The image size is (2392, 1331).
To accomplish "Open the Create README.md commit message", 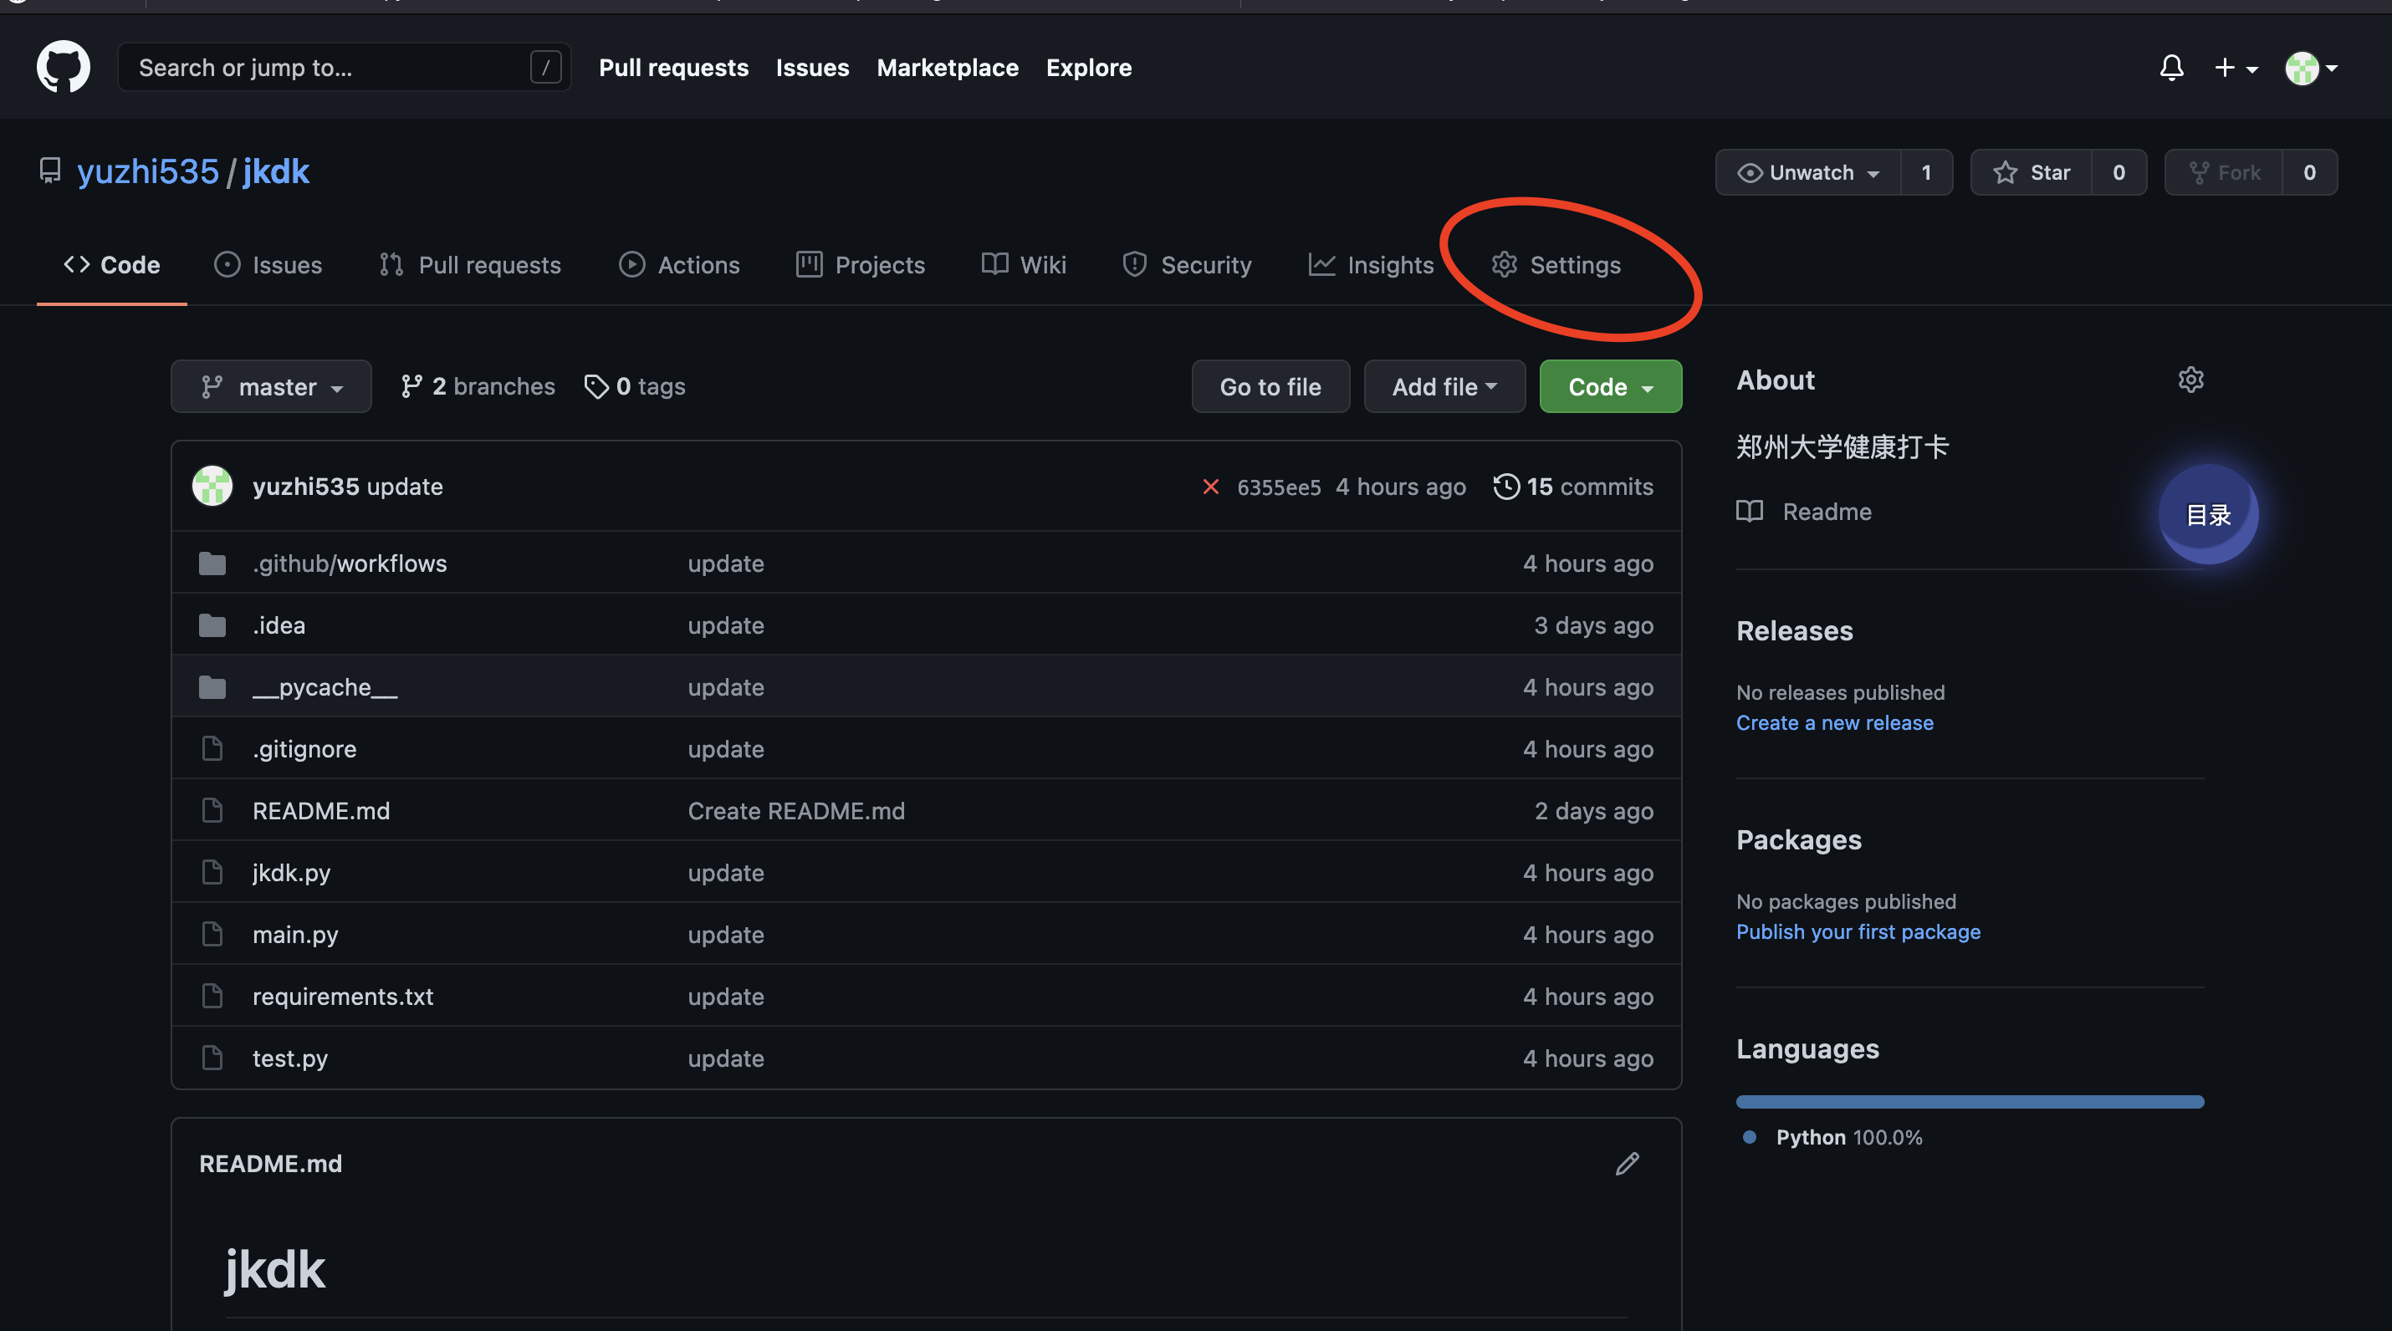I will click(795, 810).
